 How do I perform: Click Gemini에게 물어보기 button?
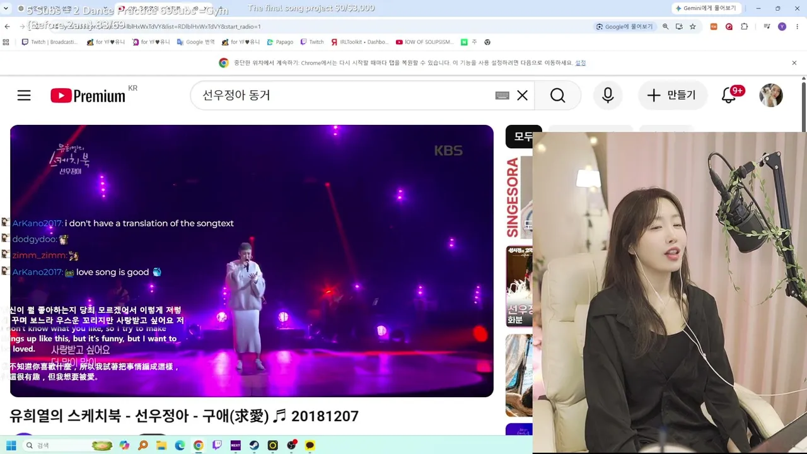point(705,8)
